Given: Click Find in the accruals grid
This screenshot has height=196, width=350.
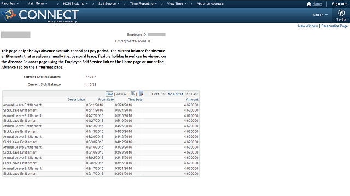Looking at the screenshot, I should (x=109, y=94).
